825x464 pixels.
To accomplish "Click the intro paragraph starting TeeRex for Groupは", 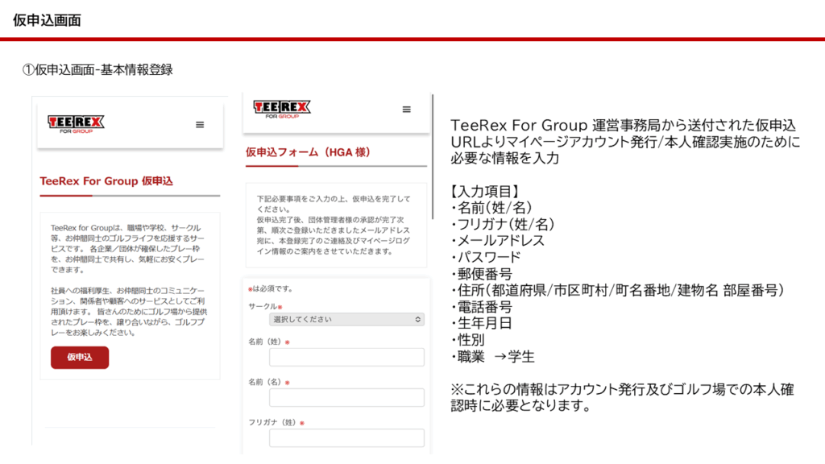I will click(127, 248).
